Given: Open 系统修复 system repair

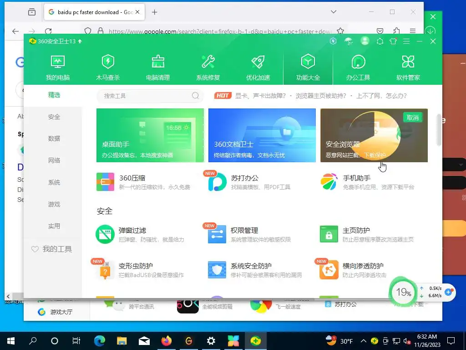Looking at the screenshot, I should click(x=208, y=68).
